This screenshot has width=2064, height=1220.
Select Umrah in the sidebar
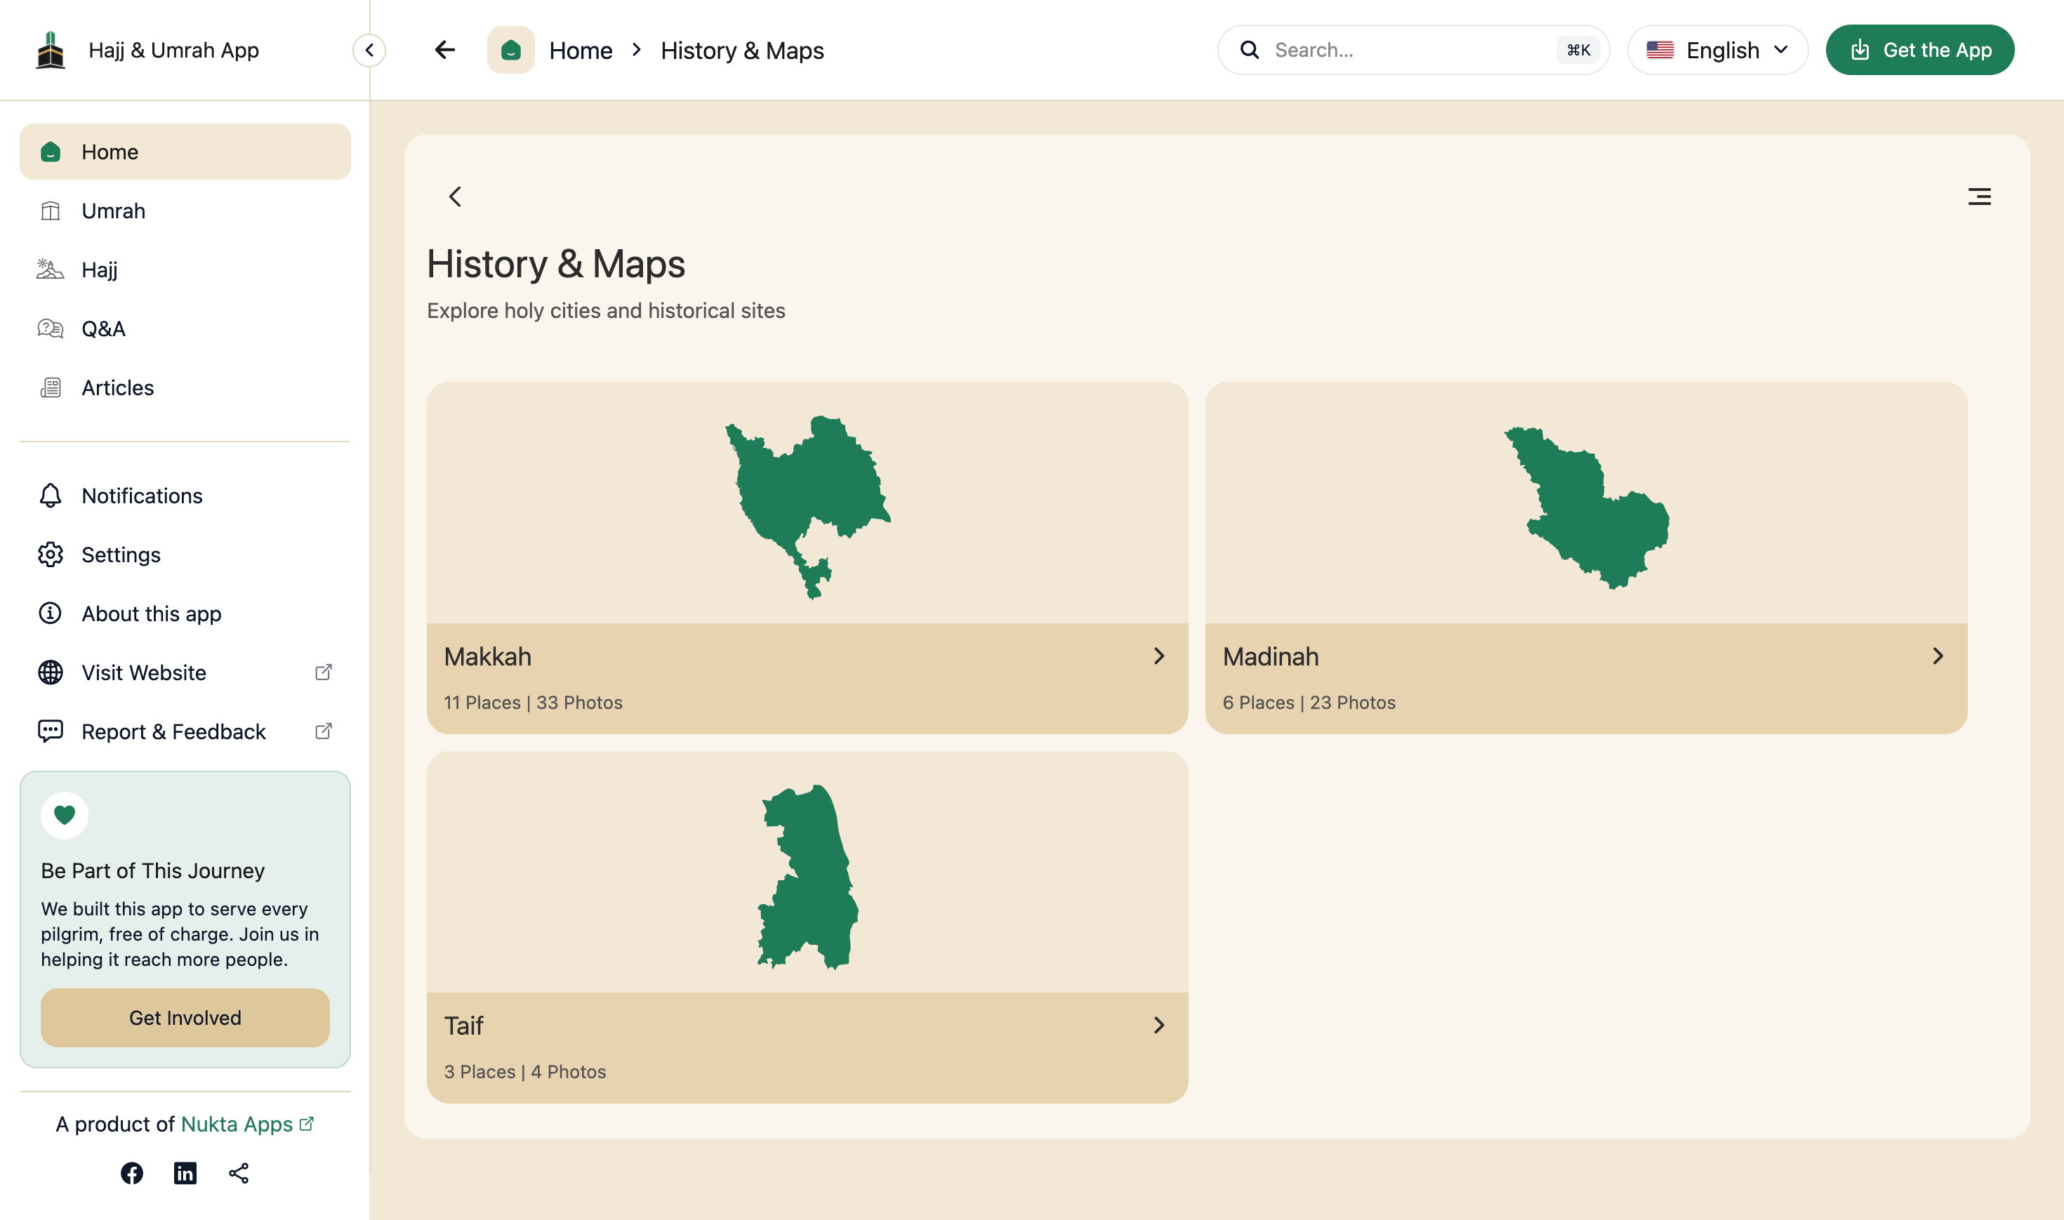click(185, 211)
